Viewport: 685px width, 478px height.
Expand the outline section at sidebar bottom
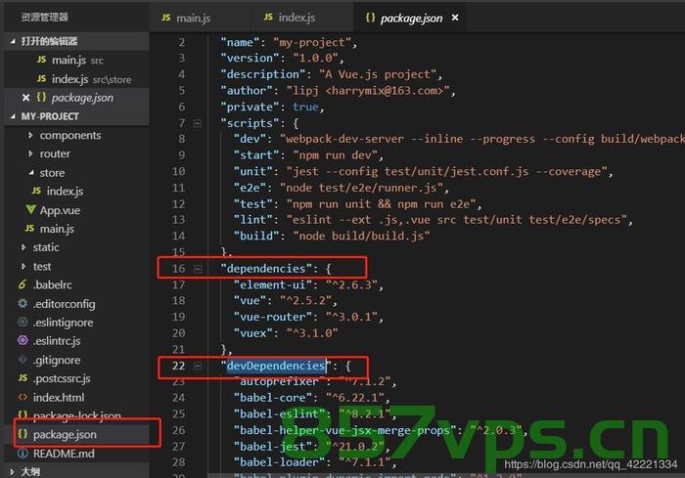[x=13, y=472]
